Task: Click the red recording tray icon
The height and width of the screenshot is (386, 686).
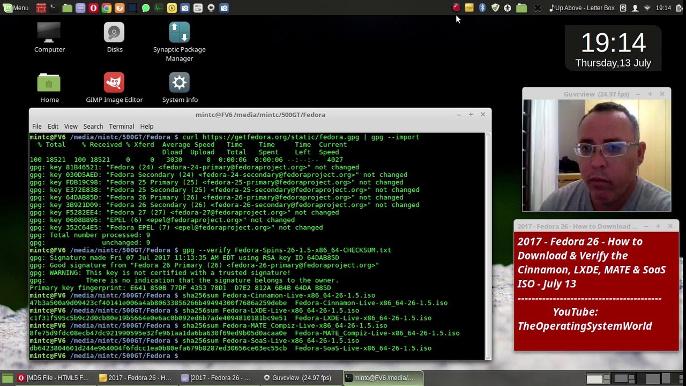Action: (456, 8)
